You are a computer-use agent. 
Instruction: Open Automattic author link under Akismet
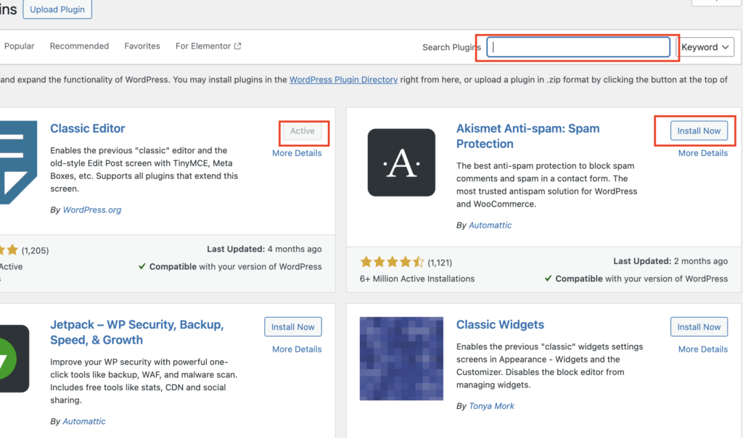tap(490, 226)
